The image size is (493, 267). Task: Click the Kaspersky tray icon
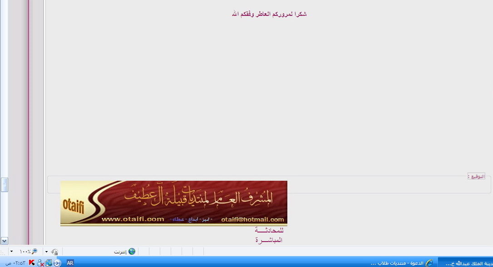click(x=31, y=263)
